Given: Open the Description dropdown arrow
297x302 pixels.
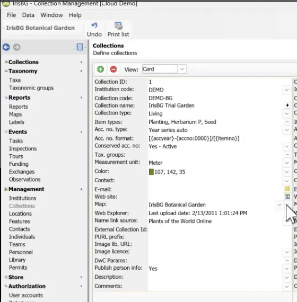Looking at the screenshot, I should pyautogui.click(x=287, y=277).
